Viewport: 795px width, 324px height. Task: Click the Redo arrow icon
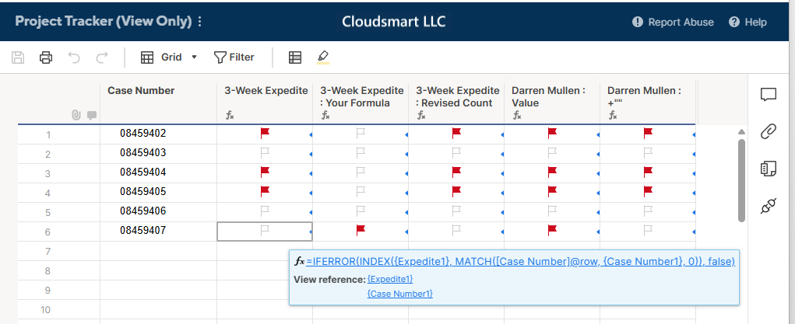[x=102, y=57]
